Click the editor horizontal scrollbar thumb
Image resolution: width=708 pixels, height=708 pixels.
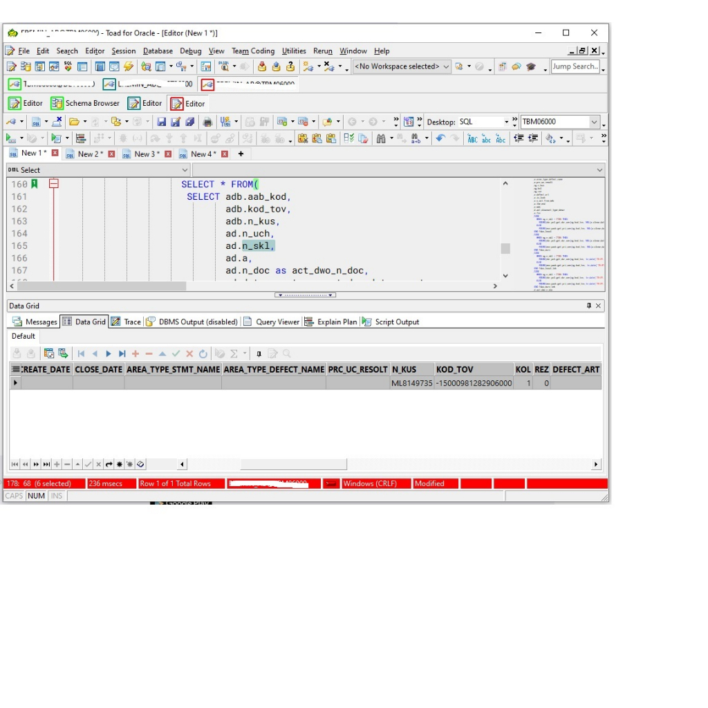101,286
